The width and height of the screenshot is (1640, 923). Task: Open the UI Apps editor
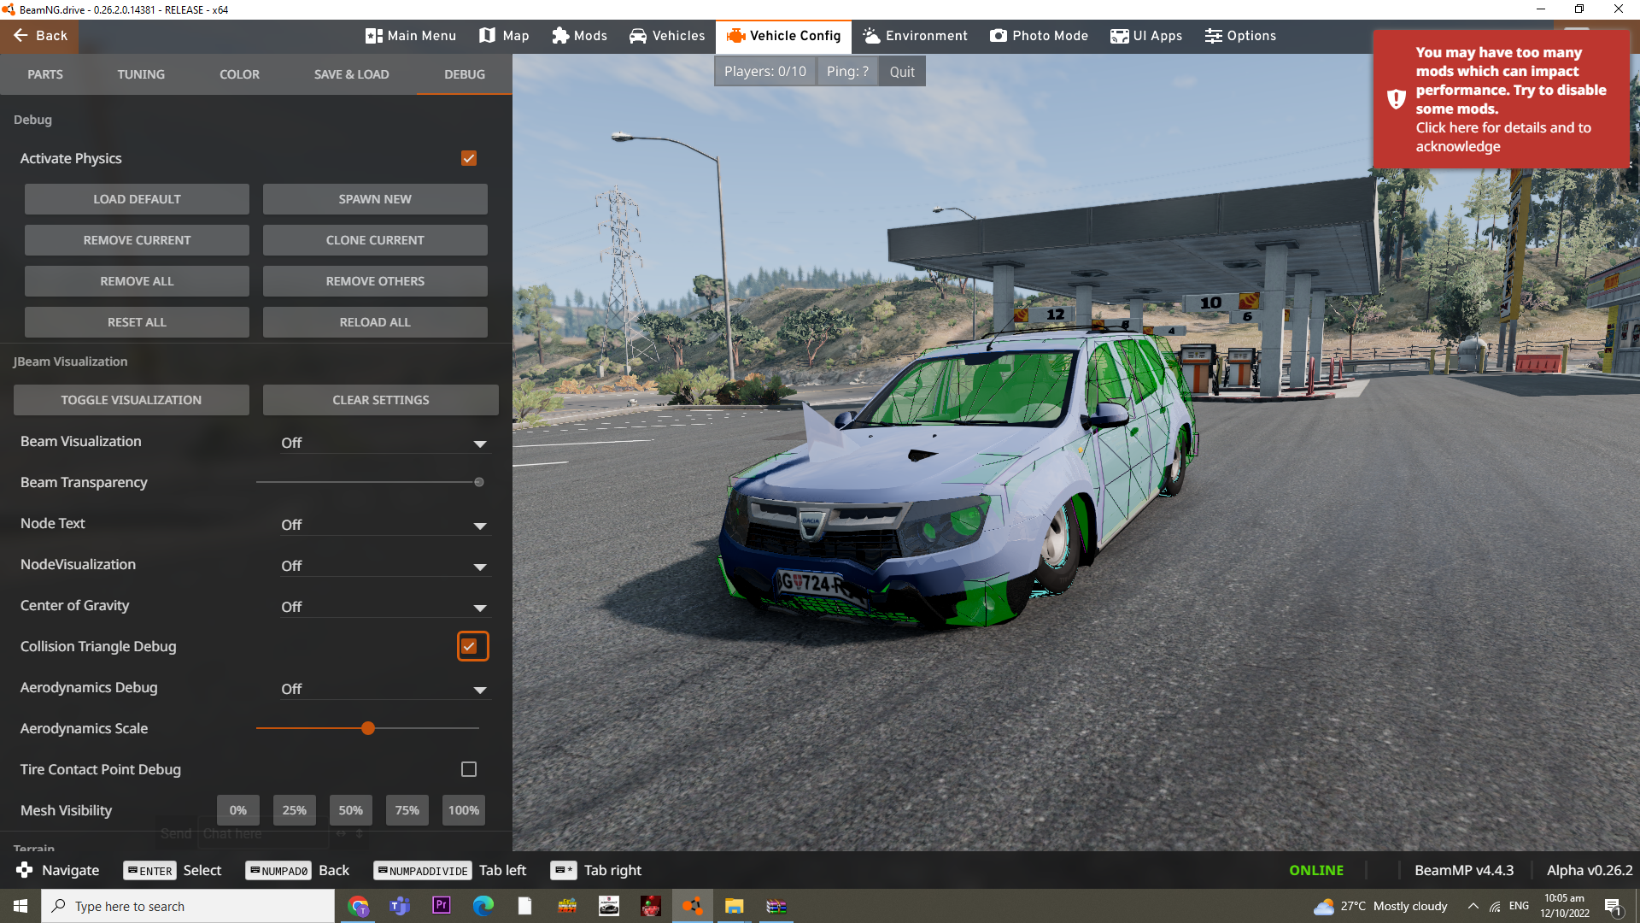point(1146,36)
